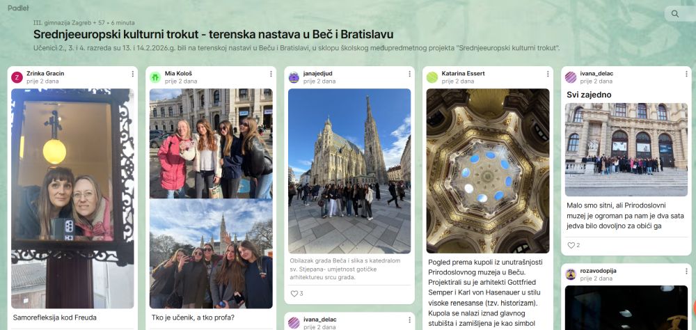696x330 pixels.
Task: Open three-dot menu on ivana_delac's Svi zajedno post
Action: point(686,74)
